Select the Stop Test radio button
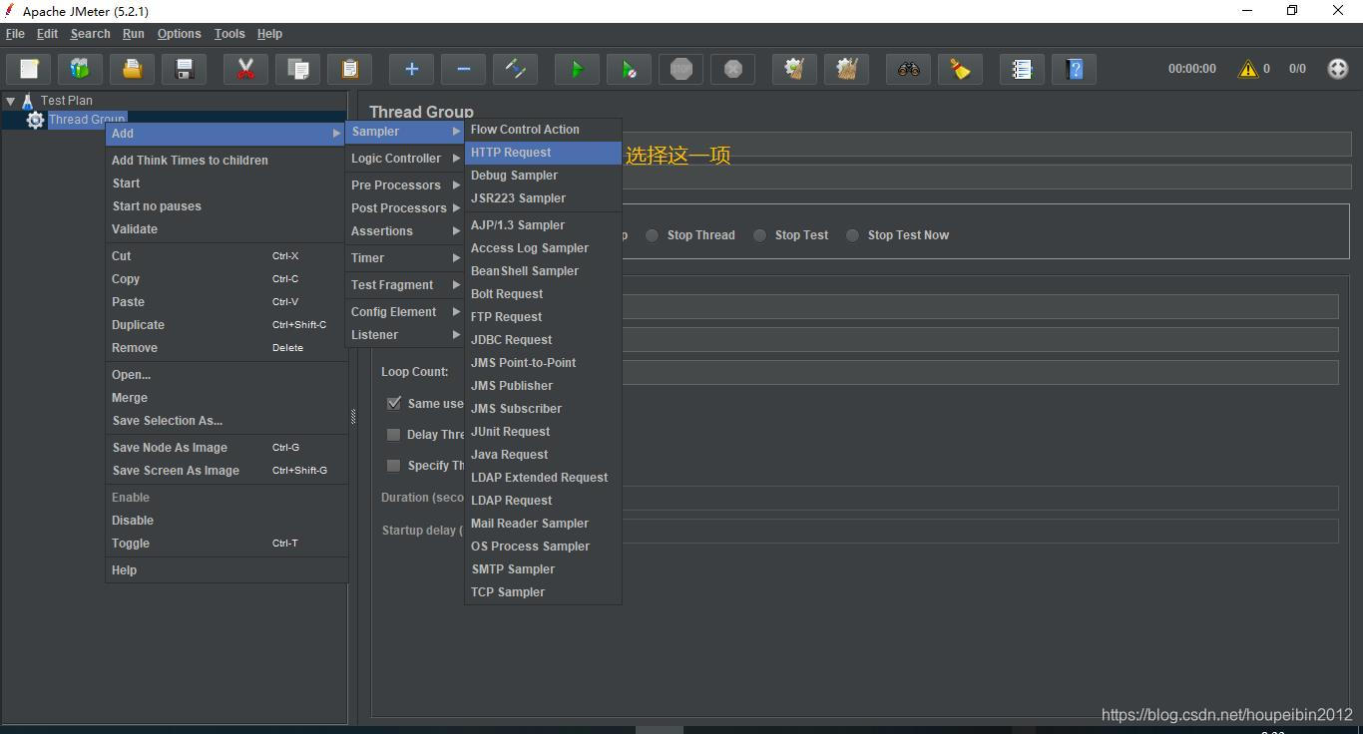The height and width of the screenshot is (734, 1363). [x=759, y=235]
